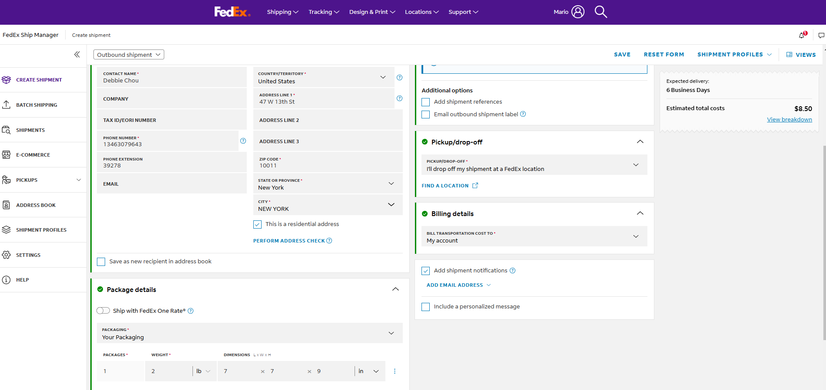This screenshot has height=390, width=826.
Task: Check Email outbound shipment label
Action: point(425,115)
